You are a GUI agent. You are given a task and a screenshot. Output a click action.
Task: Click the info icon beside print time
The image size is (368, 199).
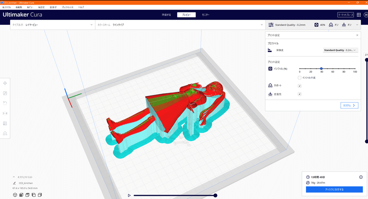coord(361,177)
